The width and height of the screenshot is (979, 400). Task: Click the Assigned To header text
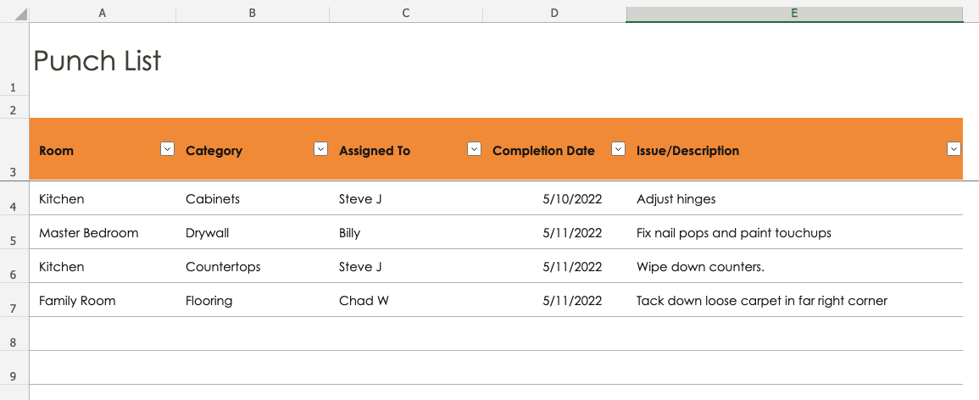coord(375,150)
